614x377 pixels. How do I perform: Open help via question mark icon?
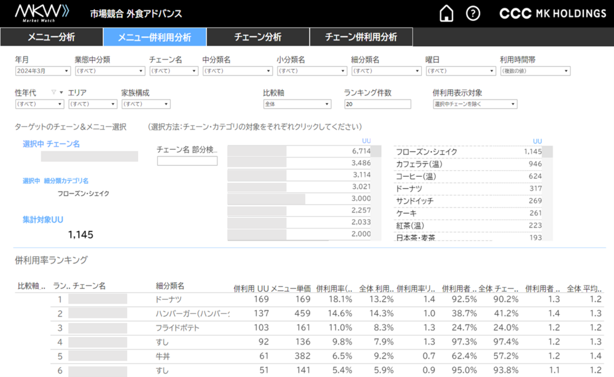473,14
